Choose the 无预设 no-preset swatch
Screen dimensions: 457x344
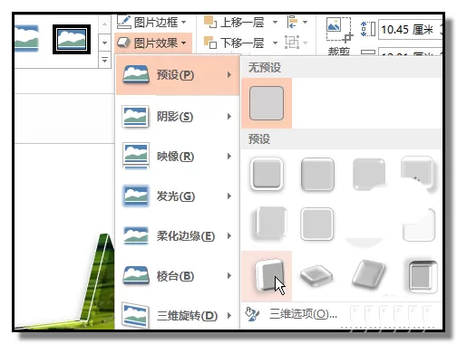click(x=267, y=103)
